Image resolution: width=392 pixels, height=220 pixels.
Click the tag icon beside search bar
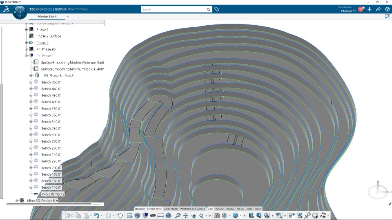pos(217,9)
